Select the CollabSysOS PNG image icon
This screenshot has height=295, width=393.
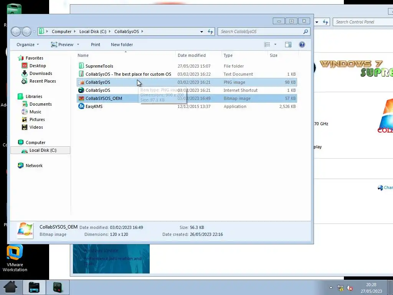(81, 82)
